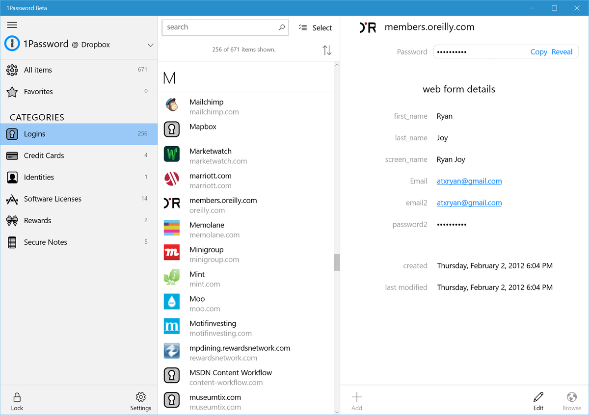Click screen_name value Ryan Joy

point(451,159)
